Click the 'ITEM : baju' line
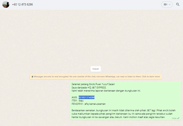The width and height of the screenshot is (183, 126). click(77, 101)
